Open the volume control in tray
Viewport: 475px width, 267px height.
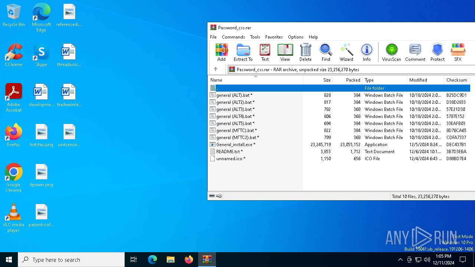(x=427, y=260)
